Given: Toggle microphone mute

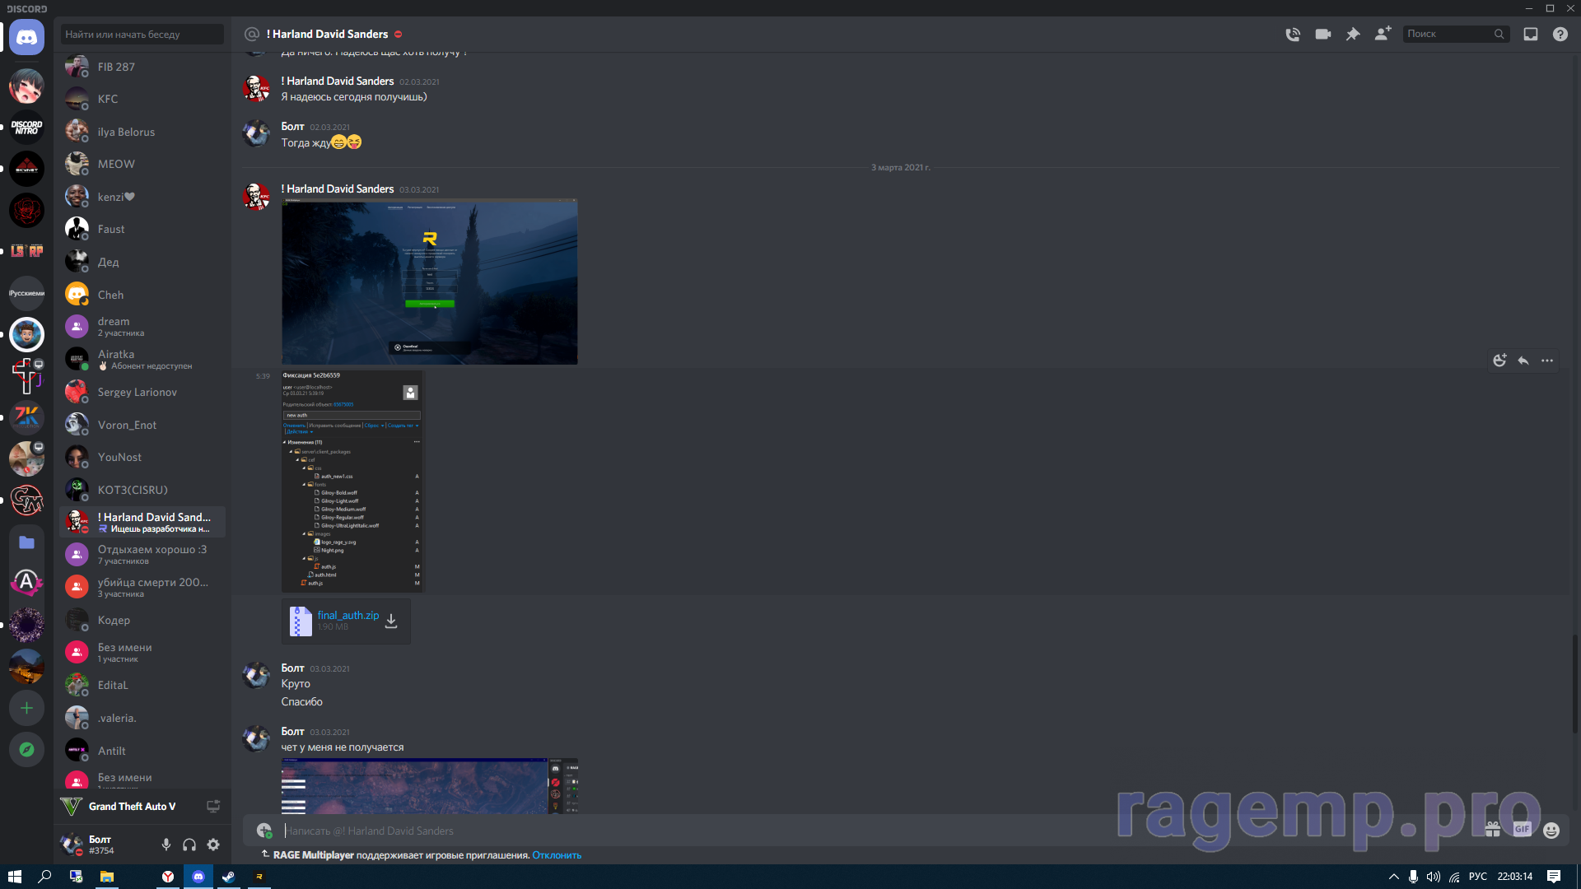Looking at the screenshot, I should tap(166, 845).
